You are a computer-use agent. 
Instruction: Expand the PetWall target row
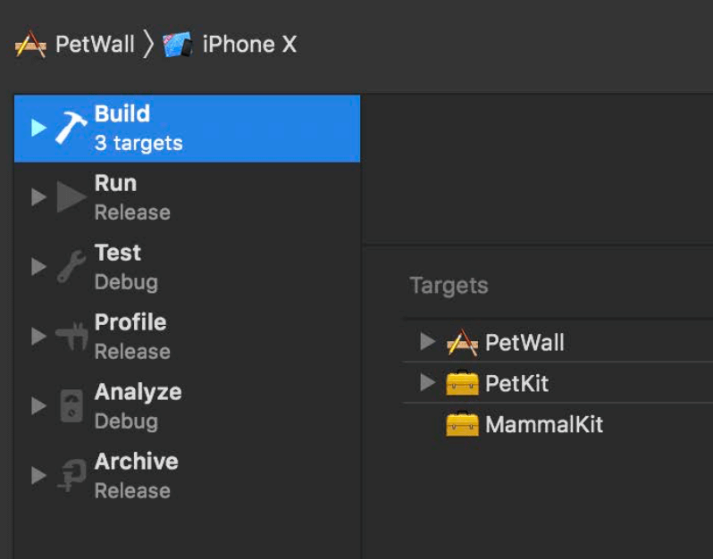[427, 341]
